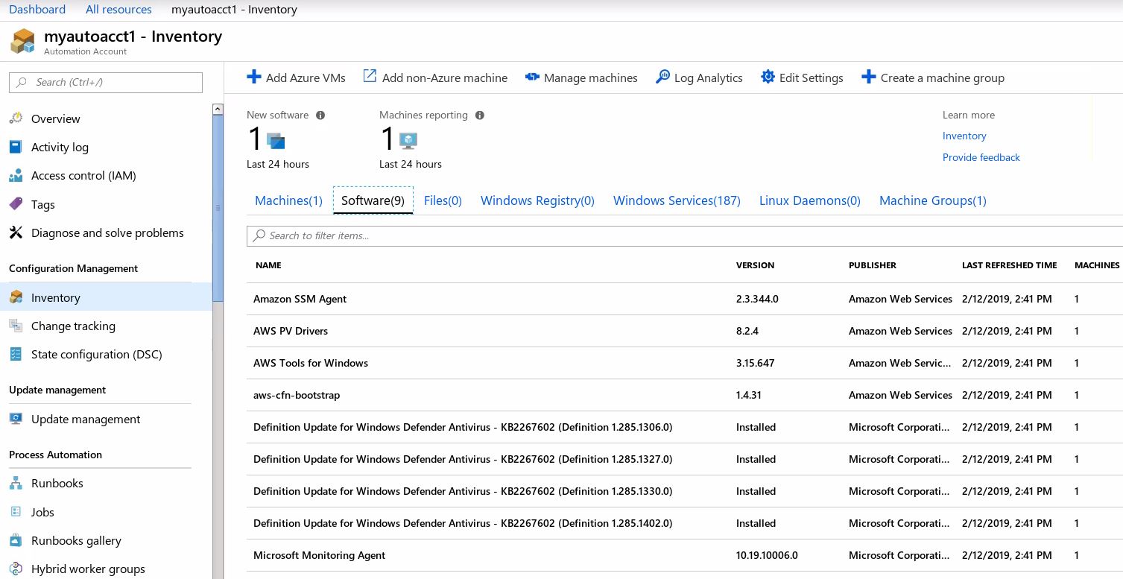The image size is (1123, 579).
Task: Click info icon next to Machines reporting
Action: click(480, 116)
